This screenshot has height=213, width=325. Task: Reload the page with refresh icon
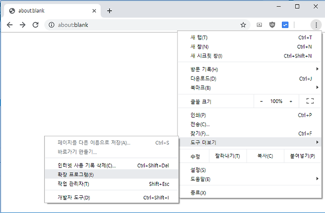coord(36,25)
